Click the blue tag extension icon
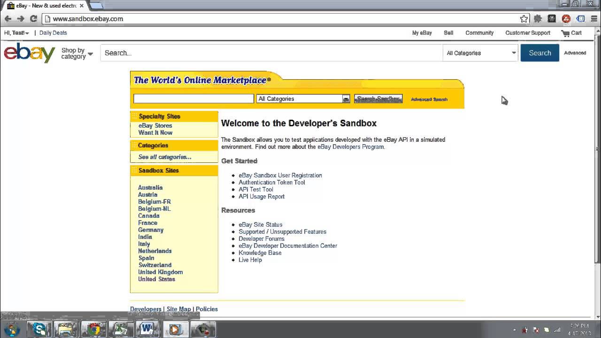 click(x=581, y=19)
